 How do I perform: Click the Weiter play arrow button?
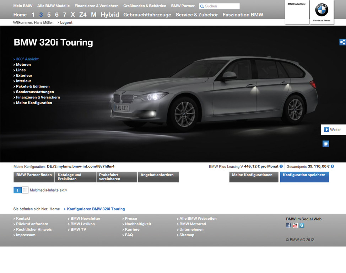point(326,130)
